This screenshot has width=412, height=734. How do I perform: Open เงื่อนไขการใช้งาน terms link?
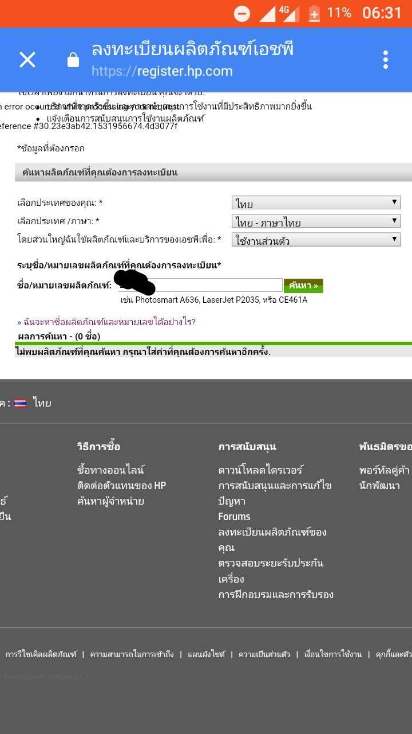coord(333,654)
